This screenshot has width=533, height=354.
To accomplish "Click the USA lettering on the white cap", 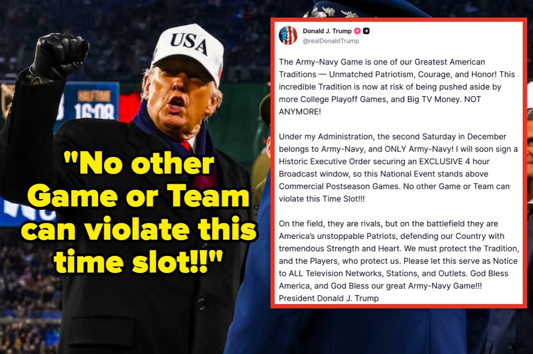I will [x=188, y=43].
